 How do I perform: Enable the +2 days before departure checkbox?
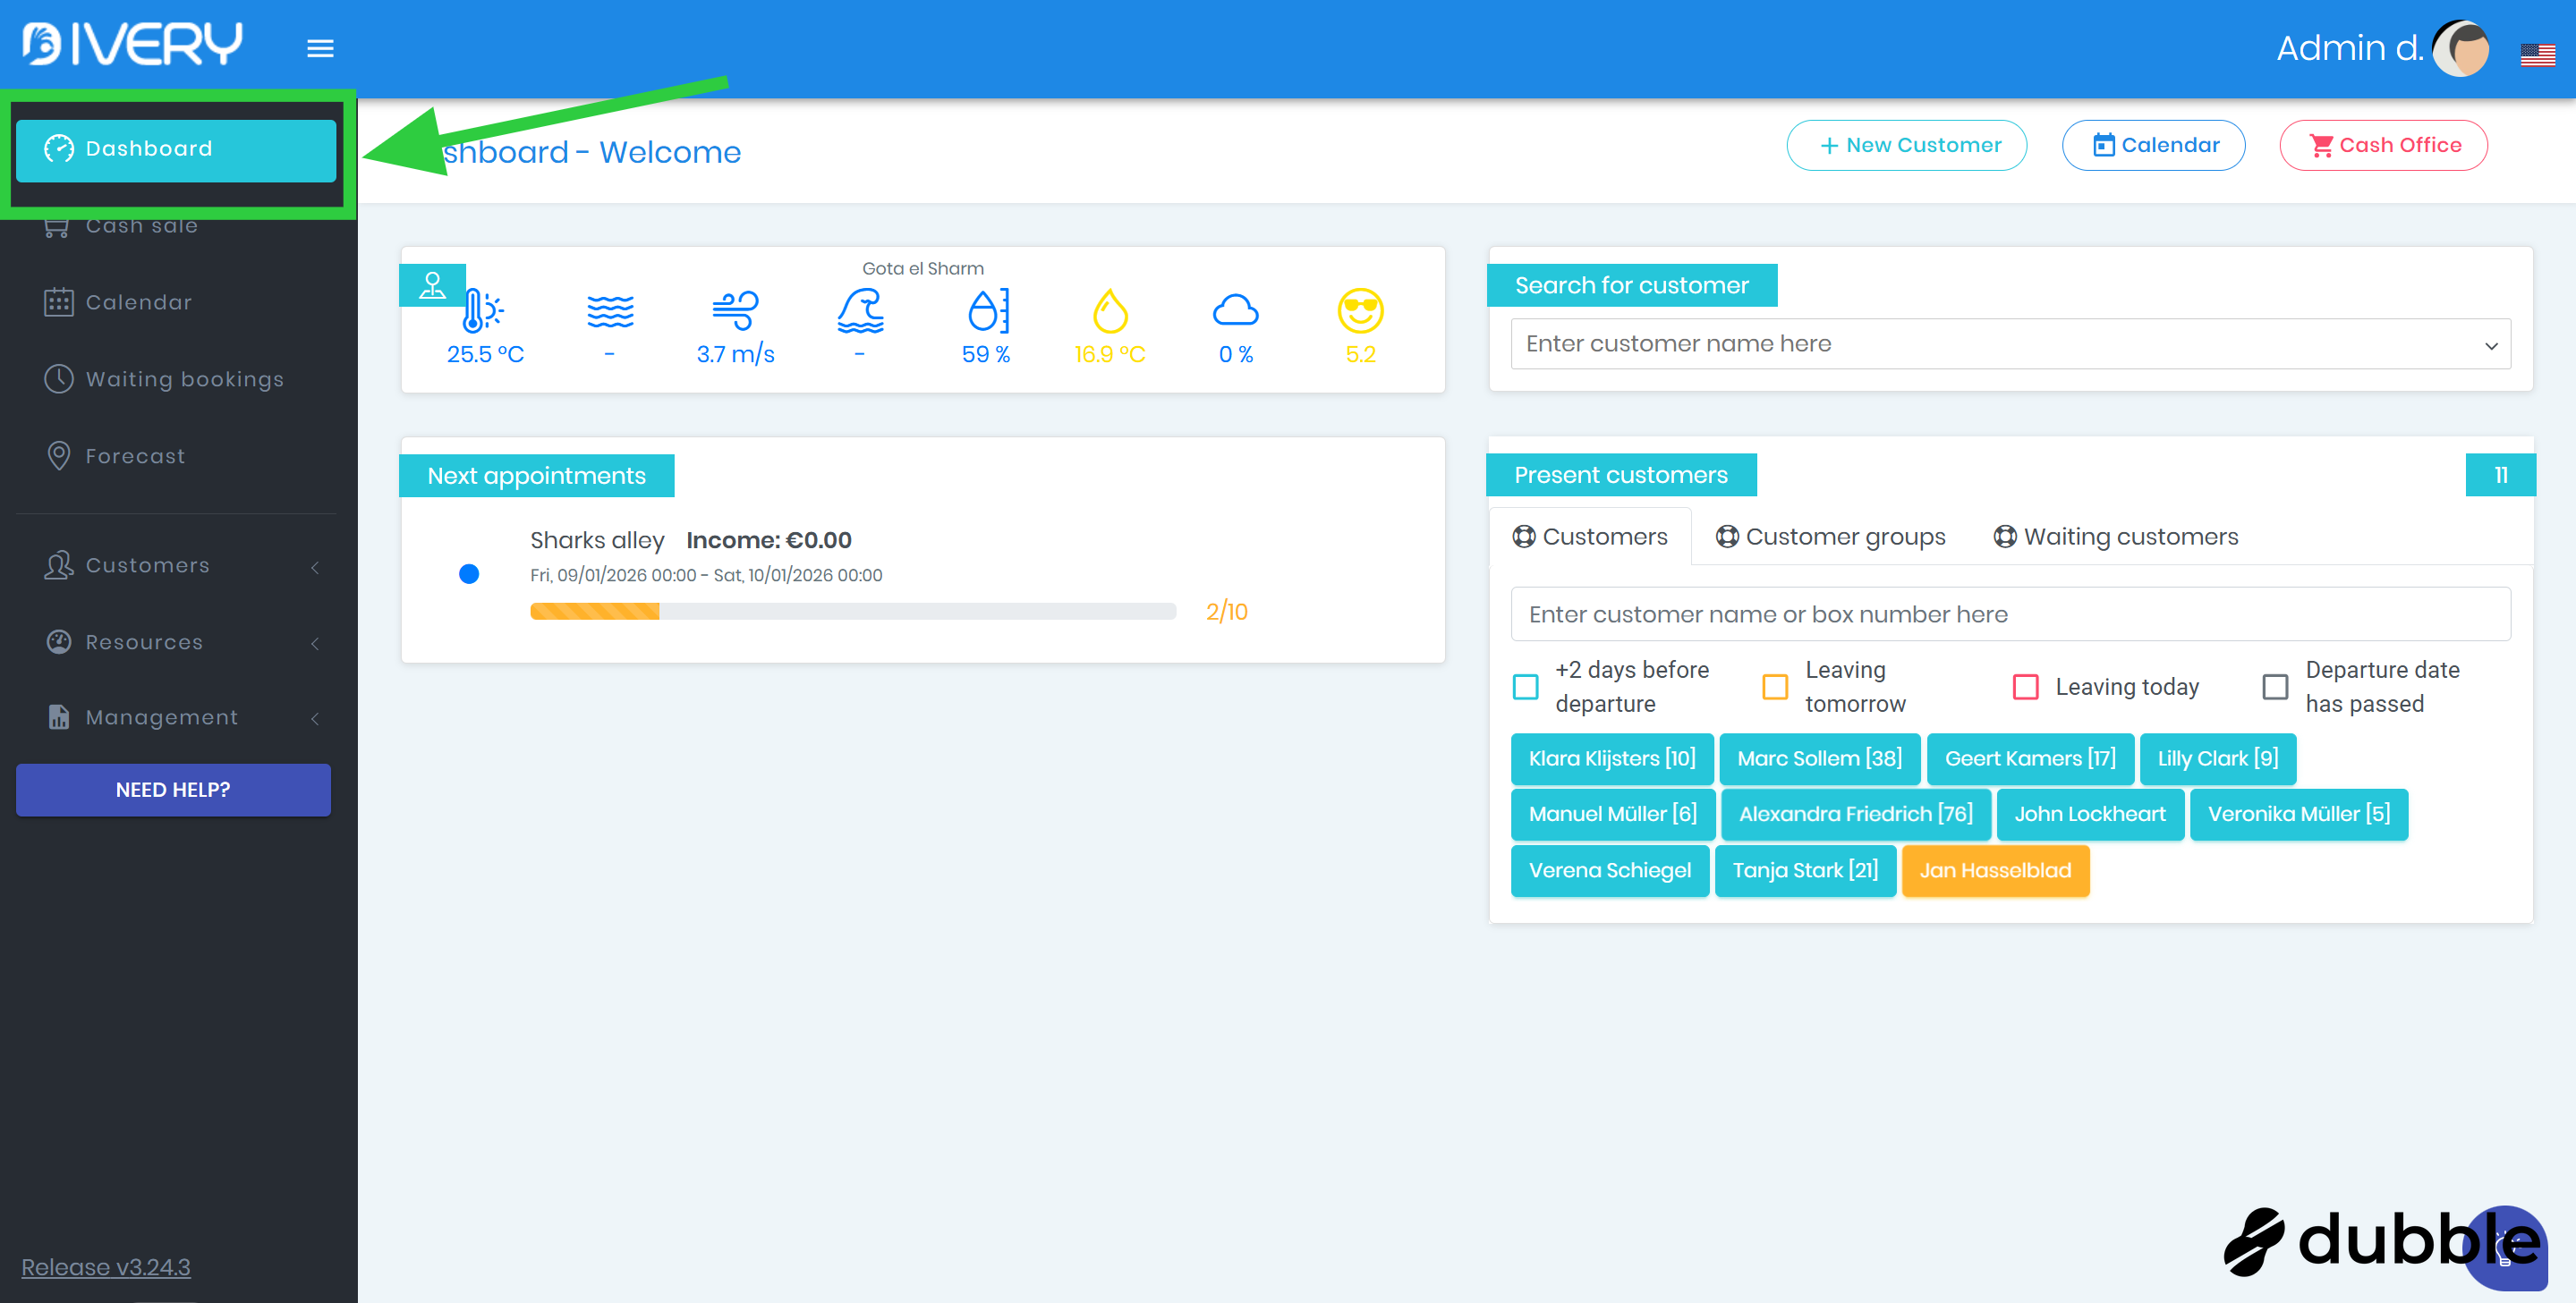pyautogui.click(x=1526, y=688)
